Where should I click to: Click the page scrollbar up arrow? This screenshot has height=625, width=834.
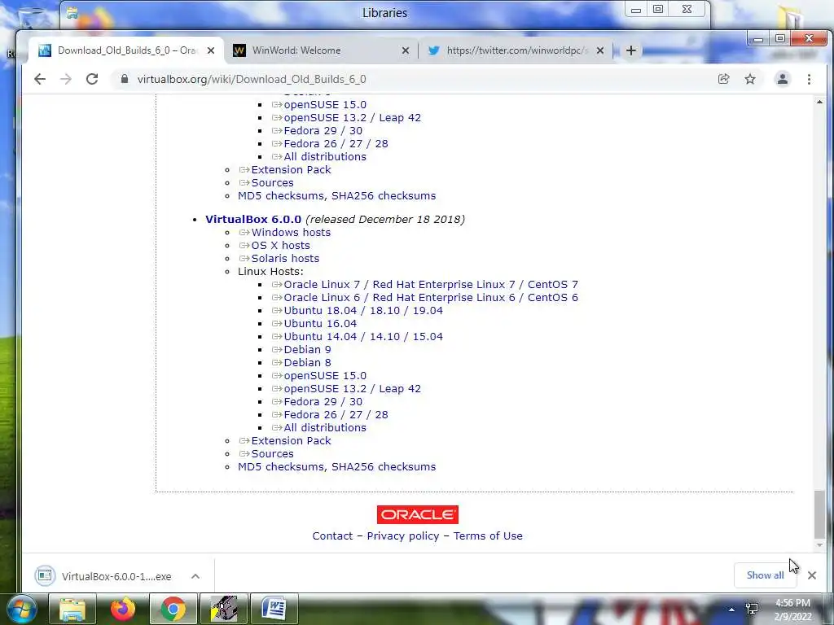(x=819, y=102)
